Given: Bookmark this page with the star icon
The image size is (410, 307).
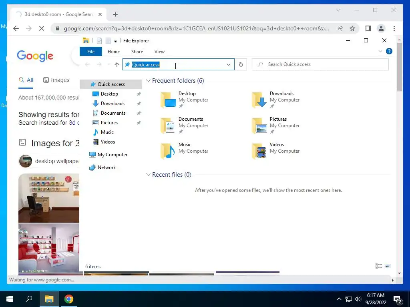Looking at the screenshot, I should pyautogui.click(x=352, y=28).
